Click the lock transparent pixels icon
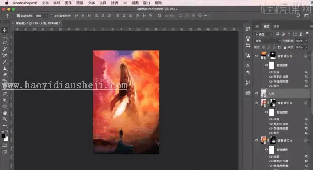Image resolution: width=313 pixels, height=170 pixels. click(263, 47)
